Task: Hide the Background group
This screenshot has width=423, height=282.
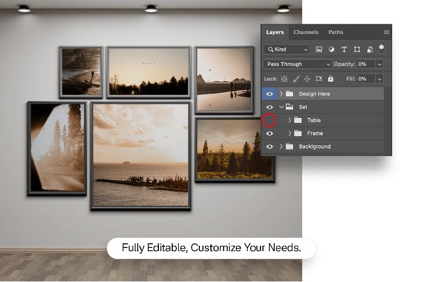Action: (x=270, y=146)
